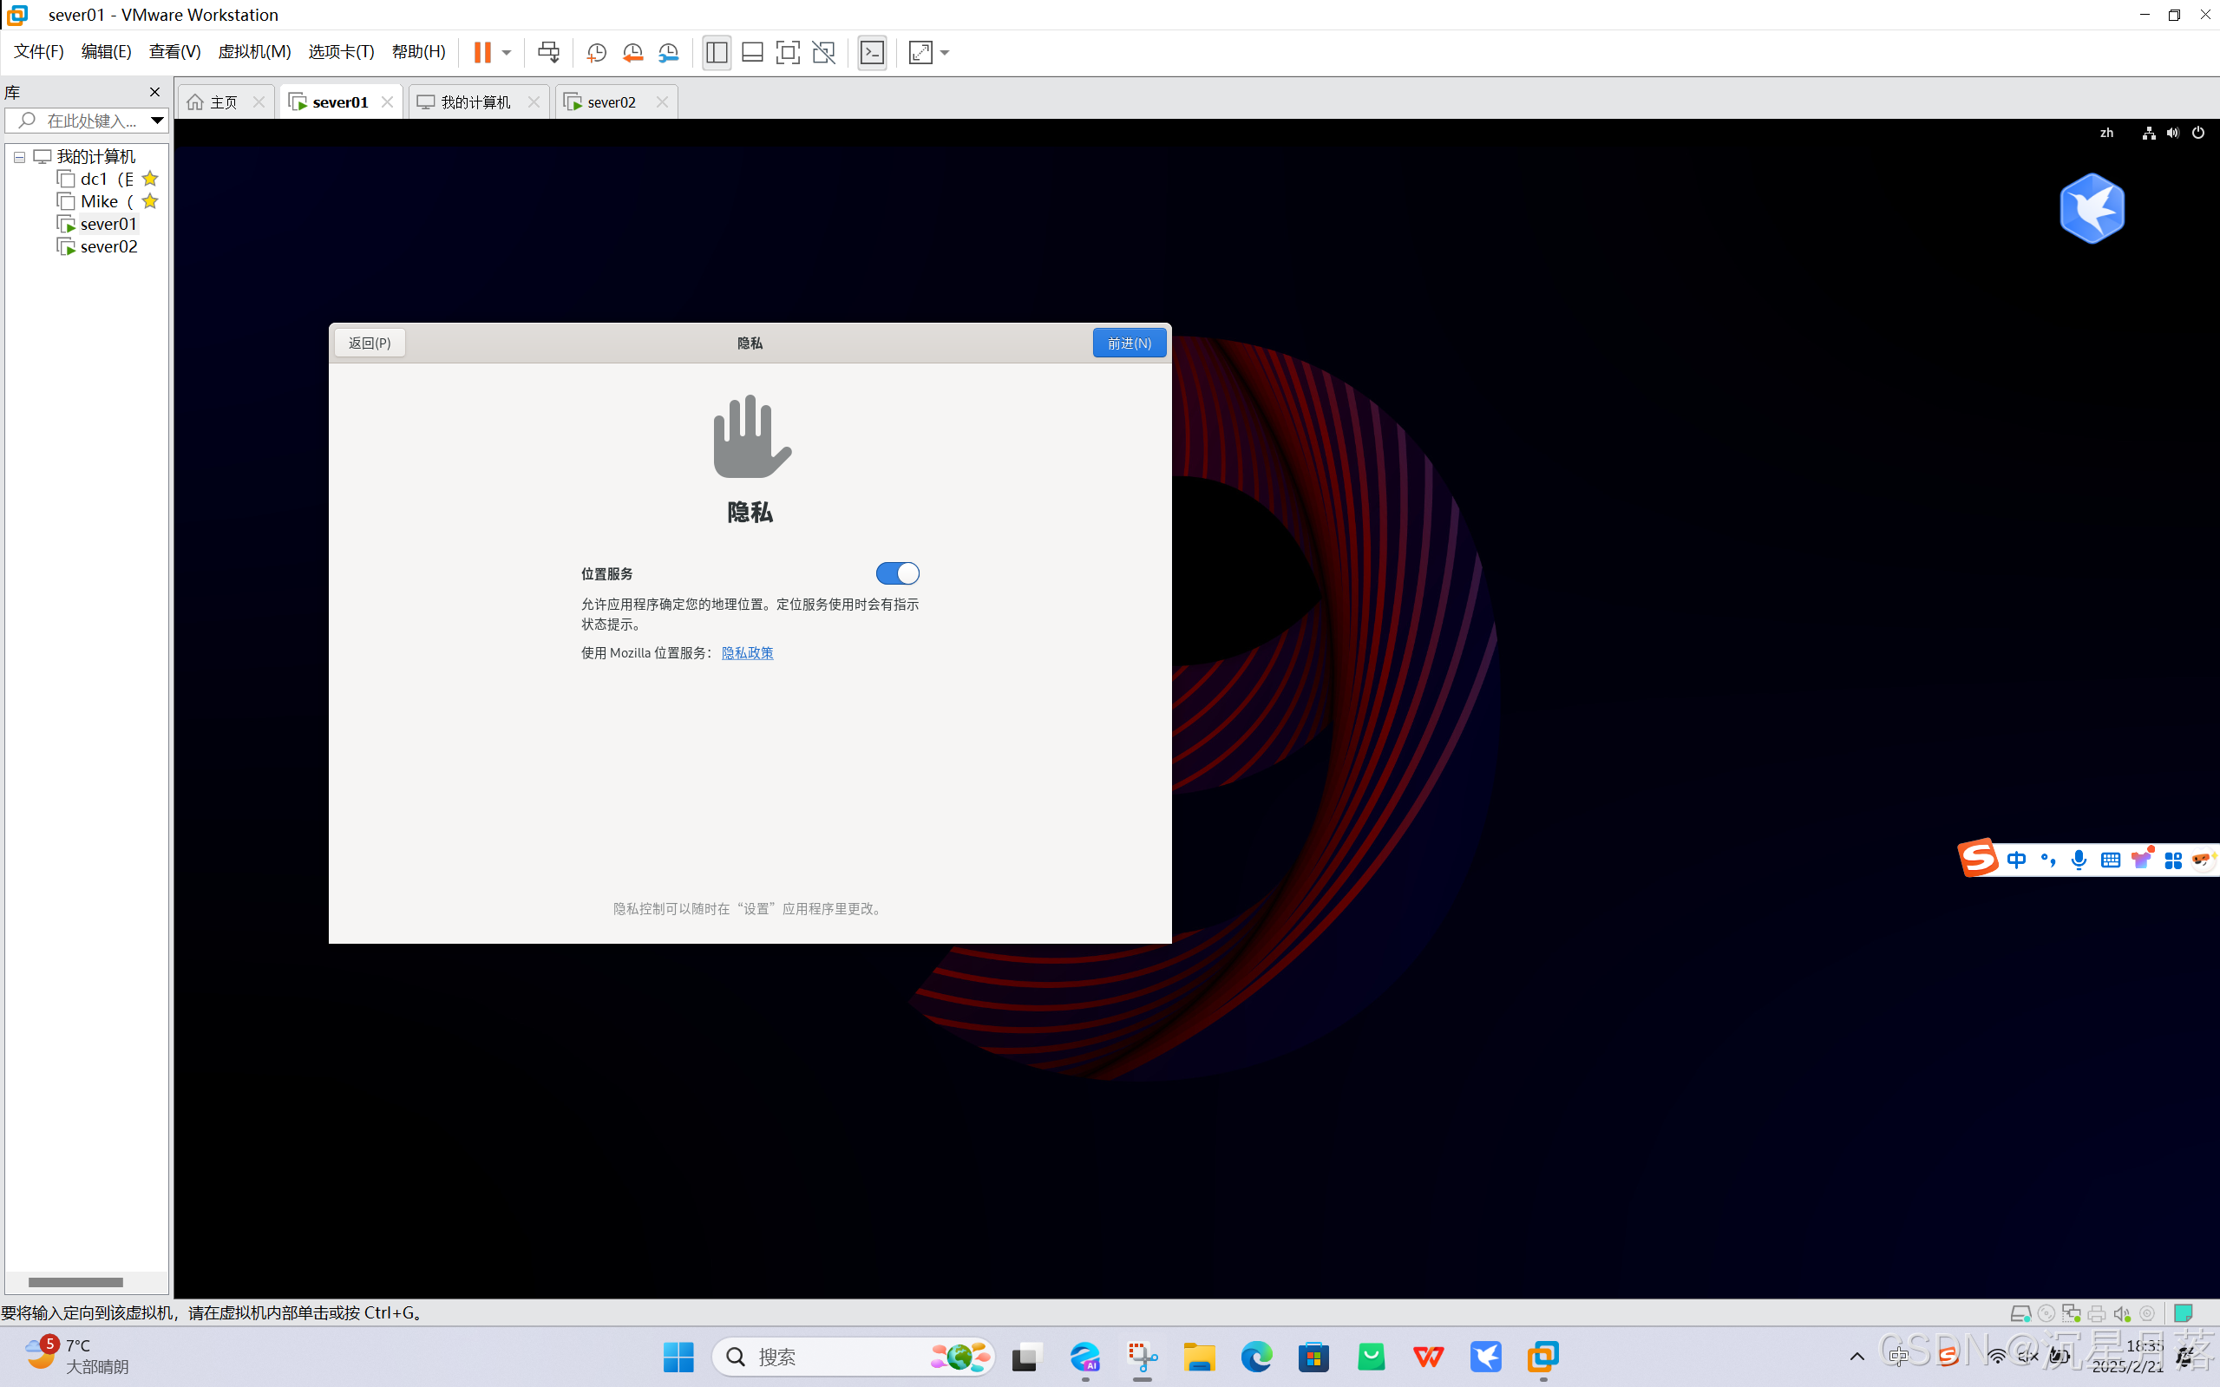Open the 虚拟机(M) menu
2220x1387 pixels.
pos(254,51)
